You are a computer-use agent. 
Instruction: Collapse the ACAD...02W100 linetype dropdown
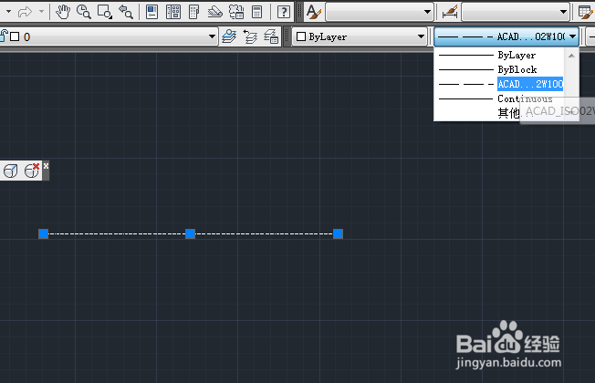572,36
